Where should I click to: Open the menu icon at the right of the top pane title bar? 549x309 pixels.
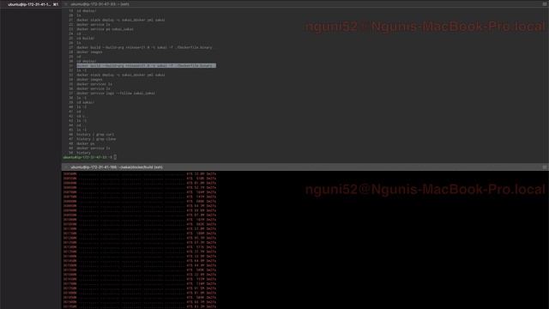(545, 4)
